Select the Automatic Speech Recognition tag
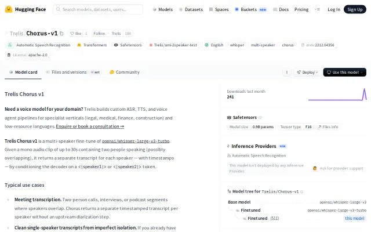 (x=39, y=45)
